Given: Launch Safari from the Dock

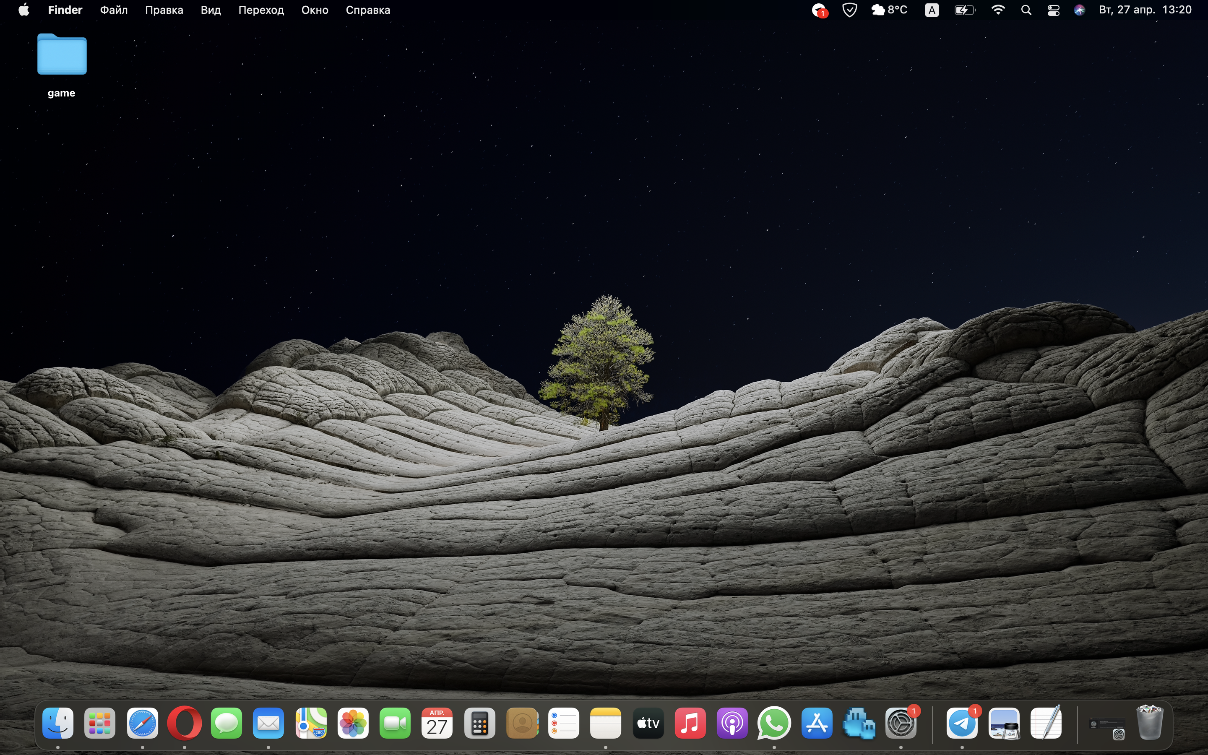Looking at the screenshot, I should tap(142, 723).
